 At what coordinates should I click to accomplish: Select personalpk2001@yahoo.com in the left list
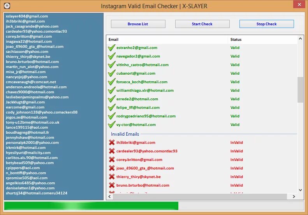32,143
